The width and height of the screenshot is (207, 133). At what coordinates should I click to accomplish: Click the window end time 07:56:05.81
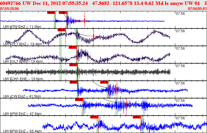pyautogui.click(x=197, y=9)
